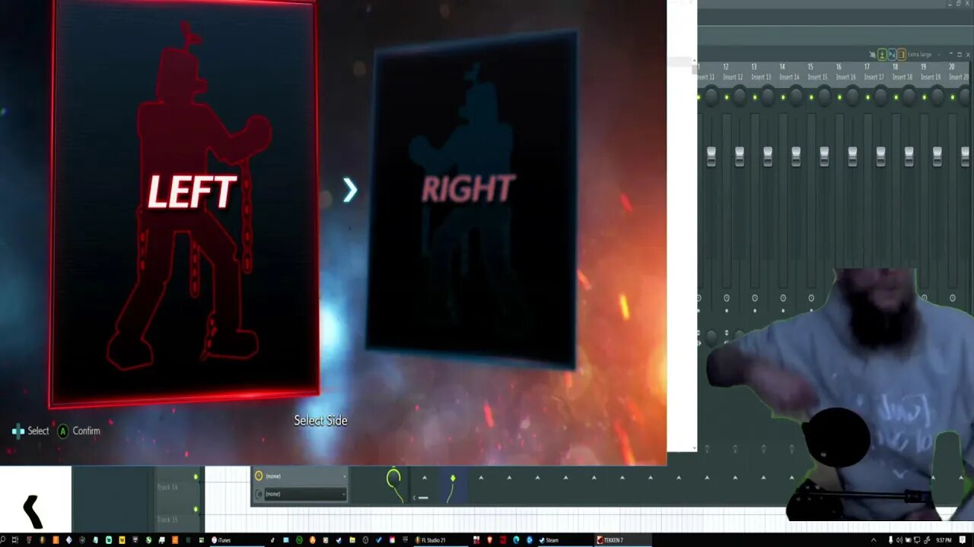Click the highlighted green routing arrow
The width and height of the screenshot is (974, 547).
(453, 478)
